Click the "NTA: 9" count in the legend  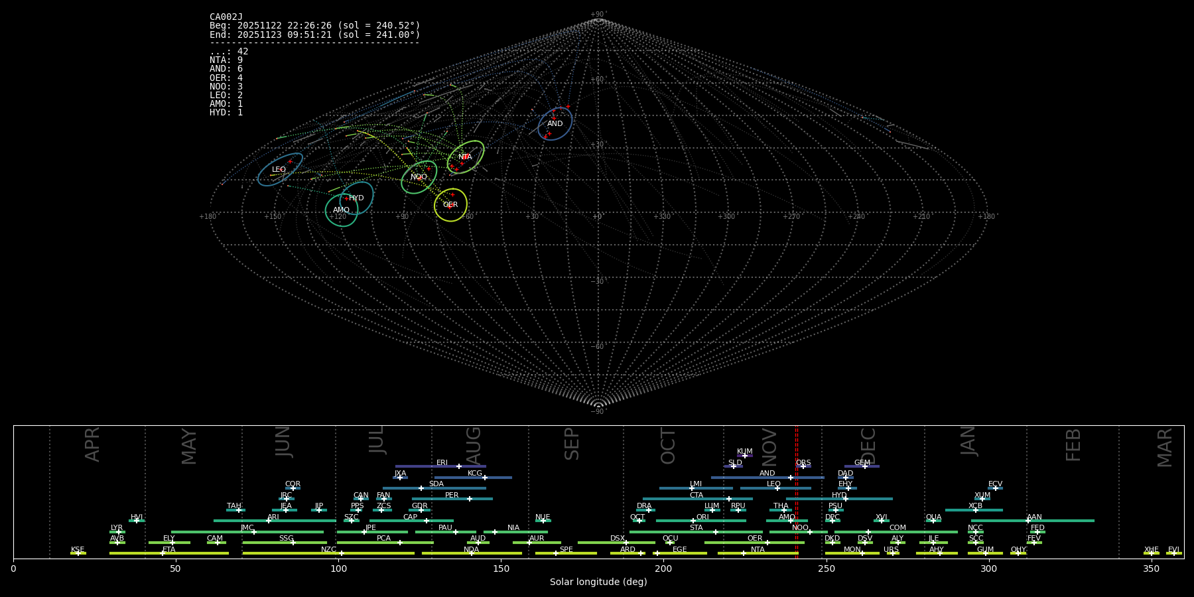click(226, 60)
